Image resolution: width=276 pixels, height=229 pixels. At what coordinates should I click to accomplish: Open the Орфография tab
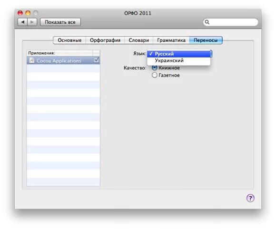click(105, 40)
